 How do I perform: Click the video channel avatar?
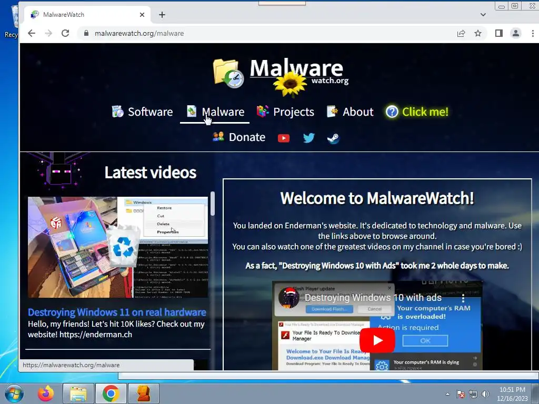pyautogui.click(x=288, y=298)
